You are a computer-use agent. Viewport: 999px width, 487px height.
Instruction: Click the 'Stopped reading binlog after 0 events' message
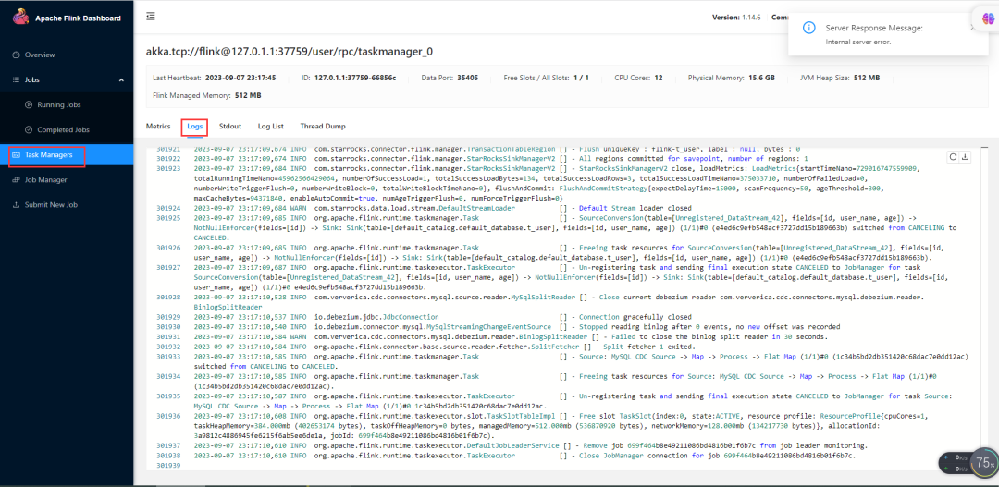click(x=709, y=326)
